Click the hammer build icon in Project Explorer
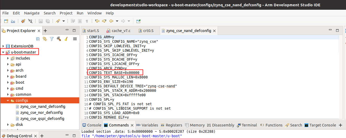 pos(59,39)
